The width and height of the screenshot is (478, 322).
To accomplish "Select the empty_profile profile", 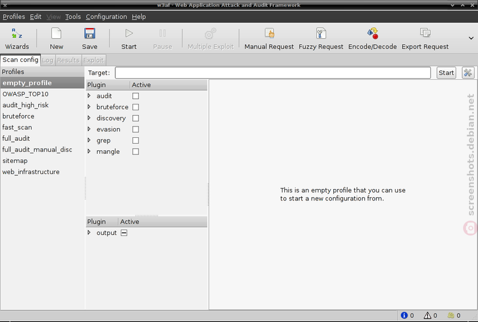I will point(42,83).
